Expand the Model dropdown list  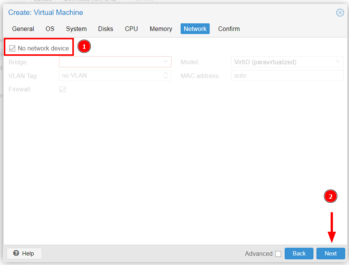tap(338, 62)
